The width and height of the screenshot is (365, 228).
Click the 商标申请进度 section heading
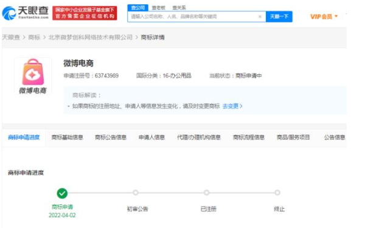coord(26,173)
